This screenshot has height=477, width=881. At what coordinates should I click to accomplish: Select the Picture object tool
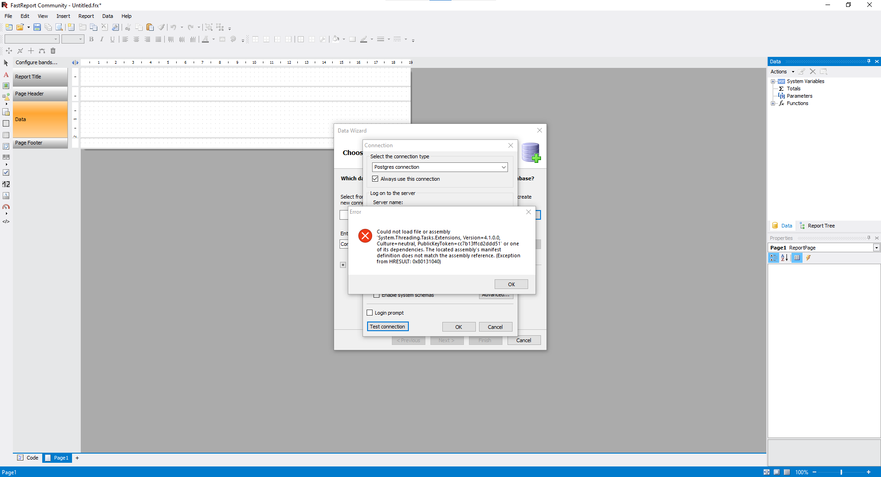click(6, 86)
